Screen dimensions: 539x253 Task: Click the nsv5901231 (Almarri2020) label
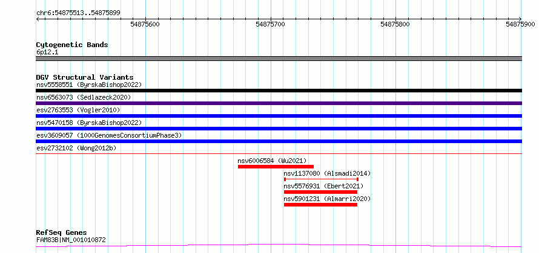327,199
